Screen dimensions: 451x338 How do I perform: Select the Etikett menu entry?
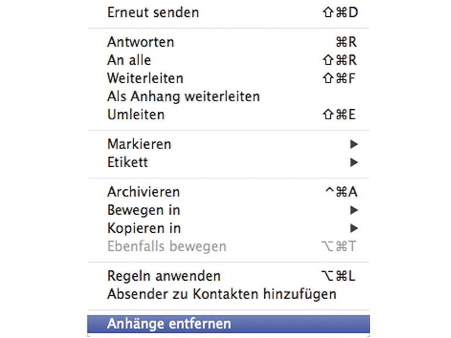pos(128,162)
